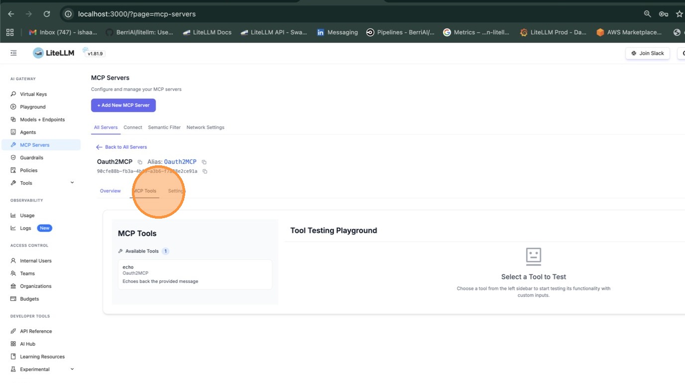Open the Settings tab for Oauth2MCP
Viewport: 685px width, 383px height.
click(177, 191)
